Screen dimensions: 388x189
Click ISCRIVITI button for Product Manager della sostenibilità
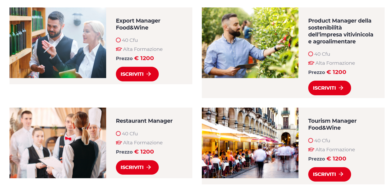pyautogui.click(x=330, y=88)
